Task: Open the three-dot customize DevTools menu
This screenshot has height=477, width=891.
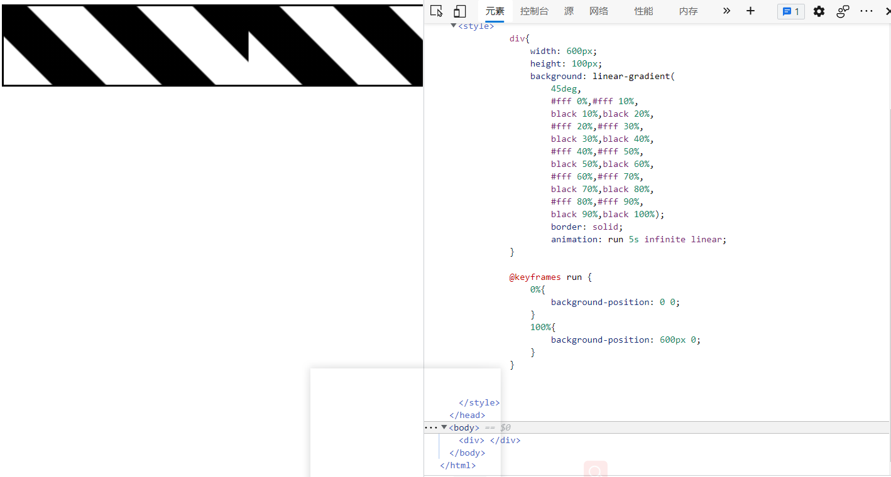Action: pyautogui.click(x=866, y=11)
